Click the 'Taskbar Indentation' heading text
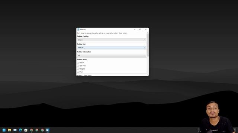Screen dimensions: 238x133 tap(84, 52)
